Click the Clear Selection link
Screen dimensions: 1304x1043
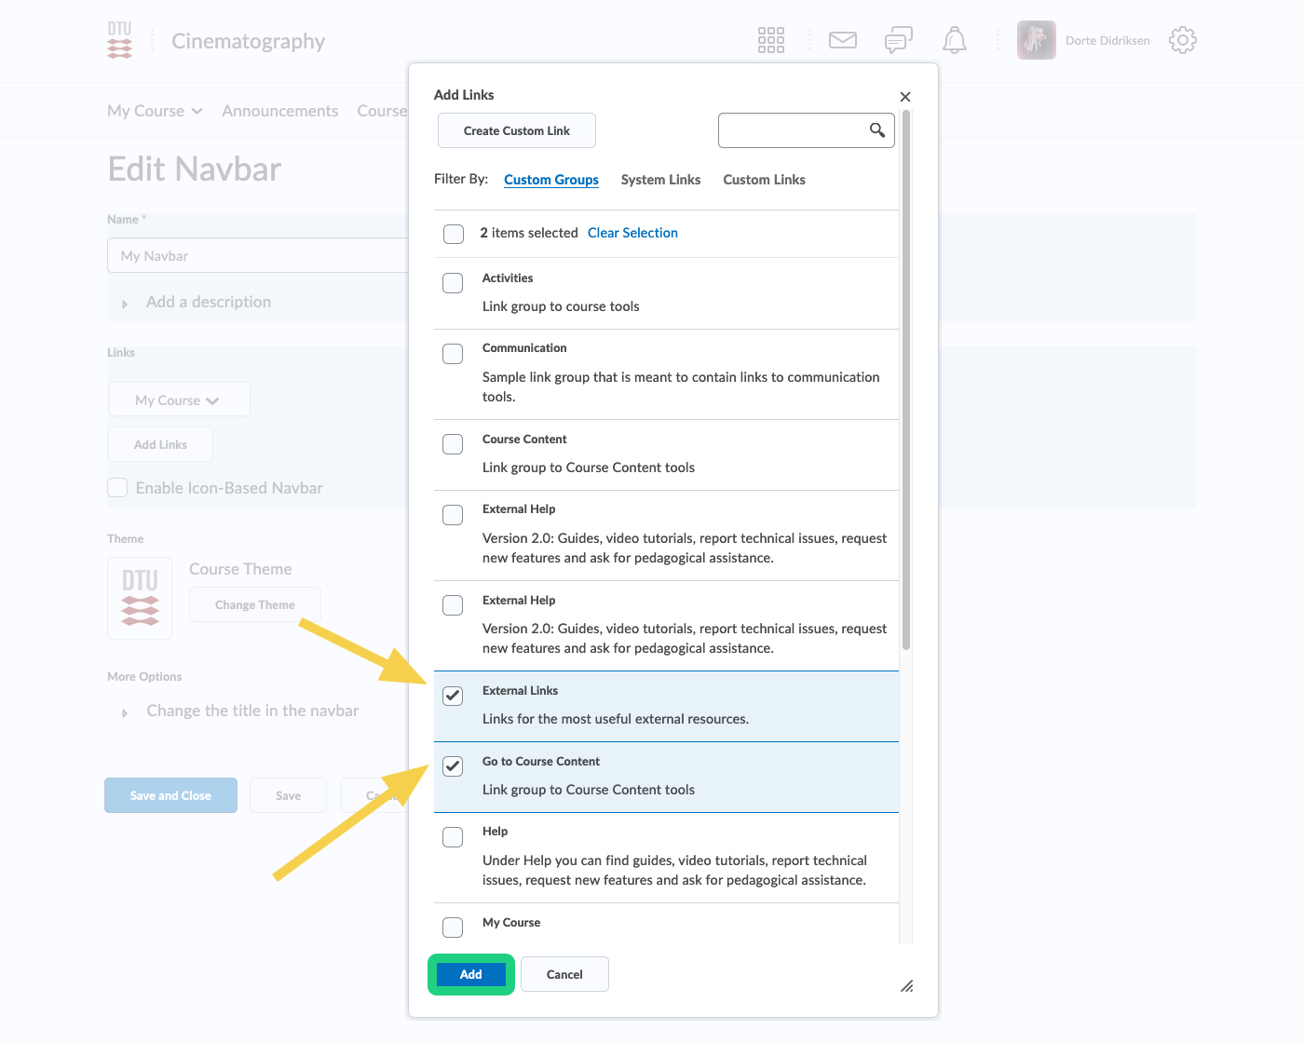click(x=632, y=233)
